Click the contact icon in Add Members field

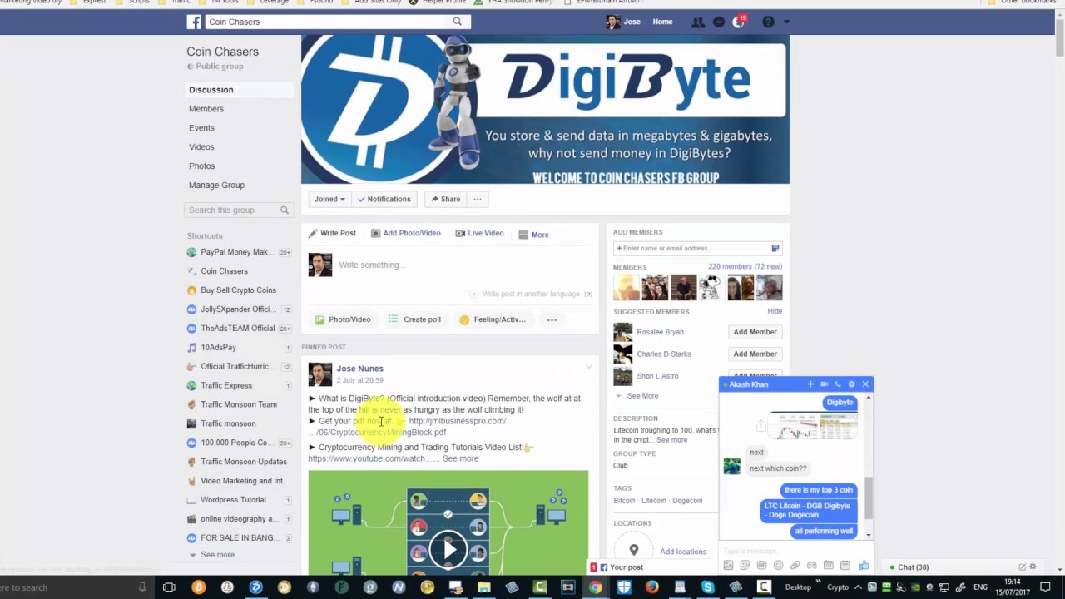click(x=775, y=248)
